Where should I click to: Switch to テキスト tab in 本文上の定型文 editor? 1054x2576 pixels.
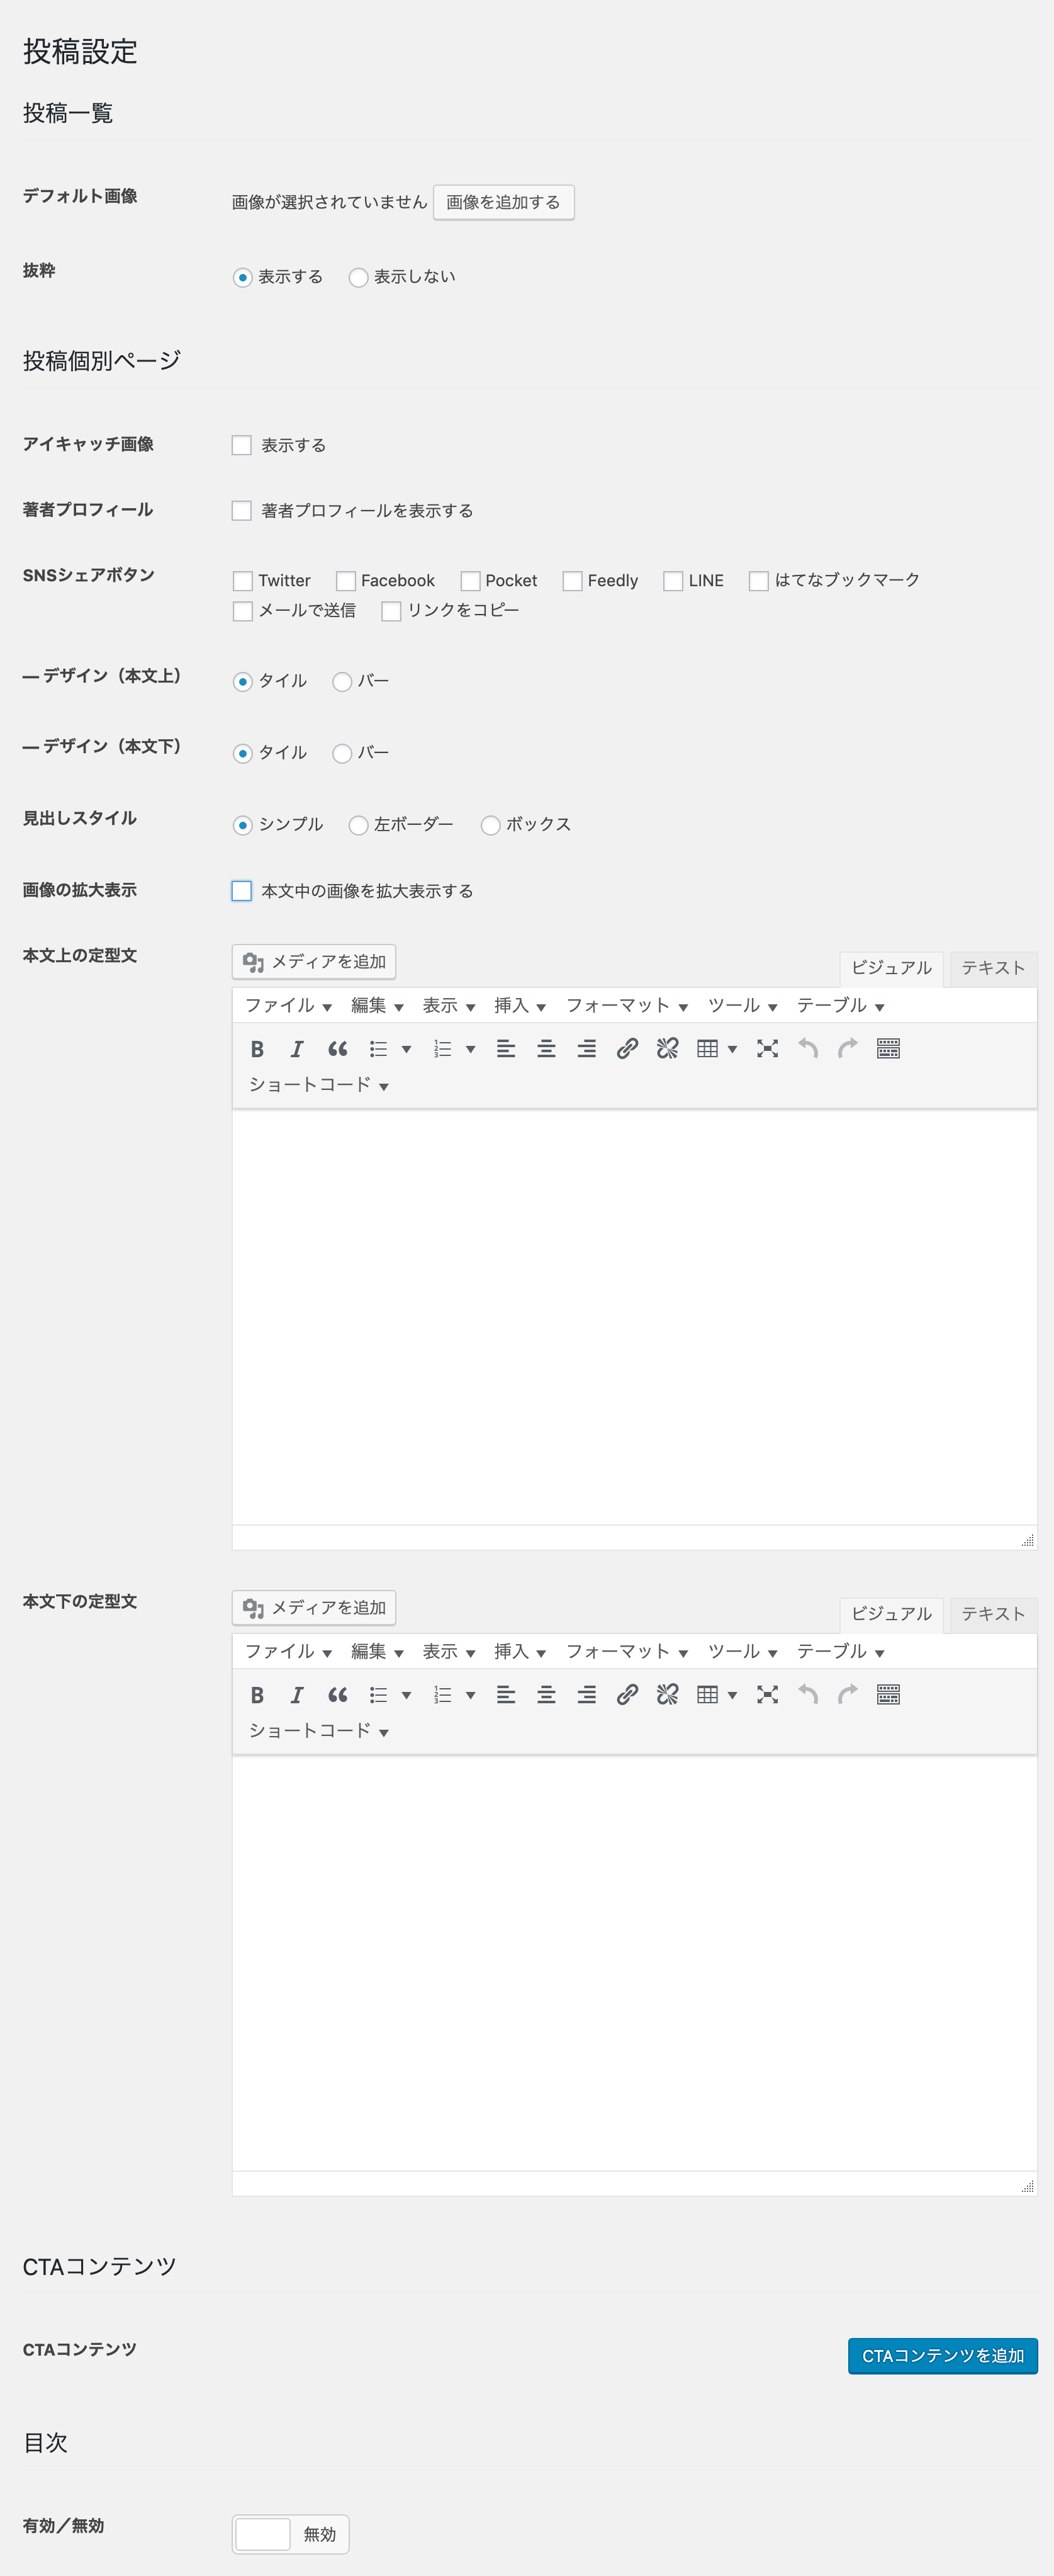992,968
